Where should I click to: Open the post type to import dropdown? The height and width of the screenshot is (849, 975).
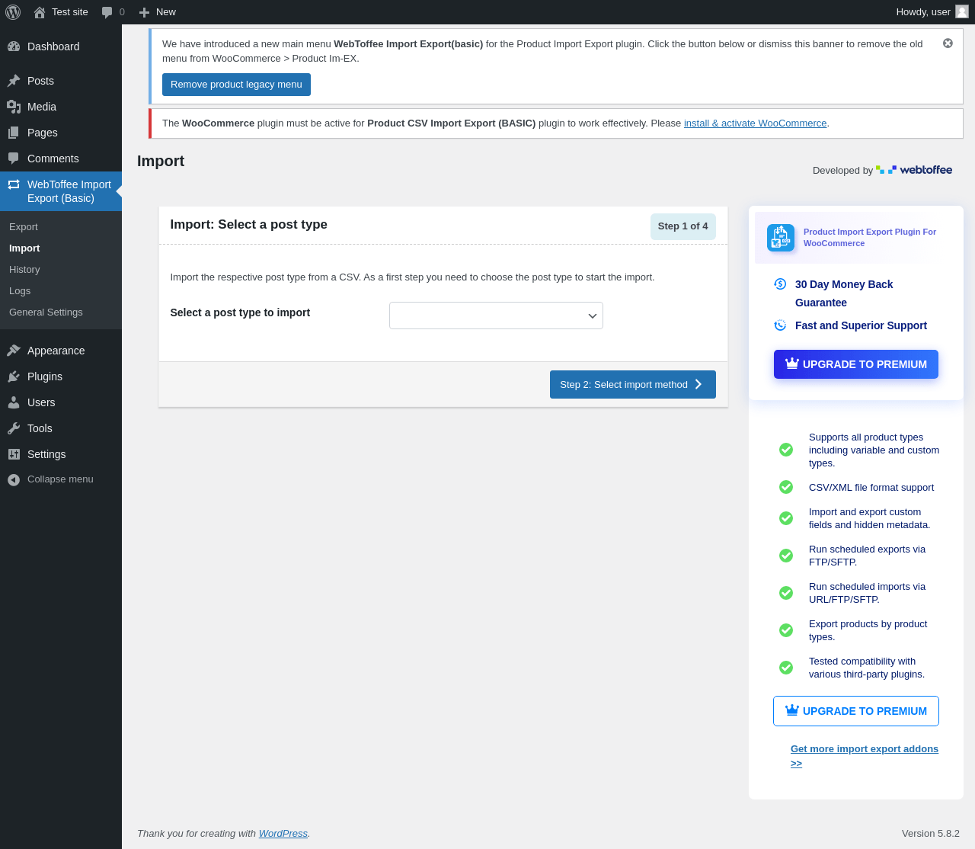pos(496,316)
